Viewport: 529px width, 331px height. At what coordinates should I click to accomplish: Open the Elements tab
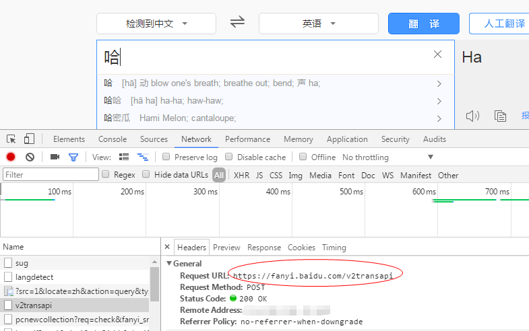pos(69,139)
